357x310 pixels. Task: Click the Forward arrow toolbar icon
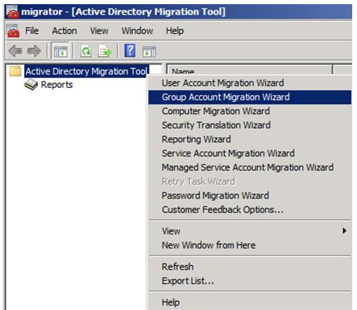pyautogui.click(x=34, y=51)
